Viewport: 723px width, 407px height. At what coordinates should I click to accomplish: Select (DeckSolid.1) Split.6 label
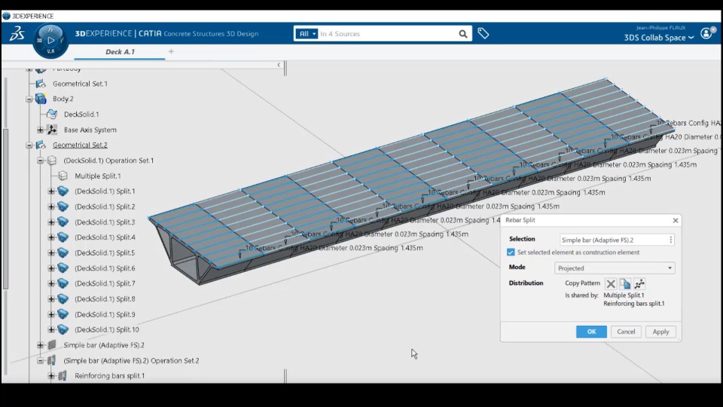coord(105,268)
